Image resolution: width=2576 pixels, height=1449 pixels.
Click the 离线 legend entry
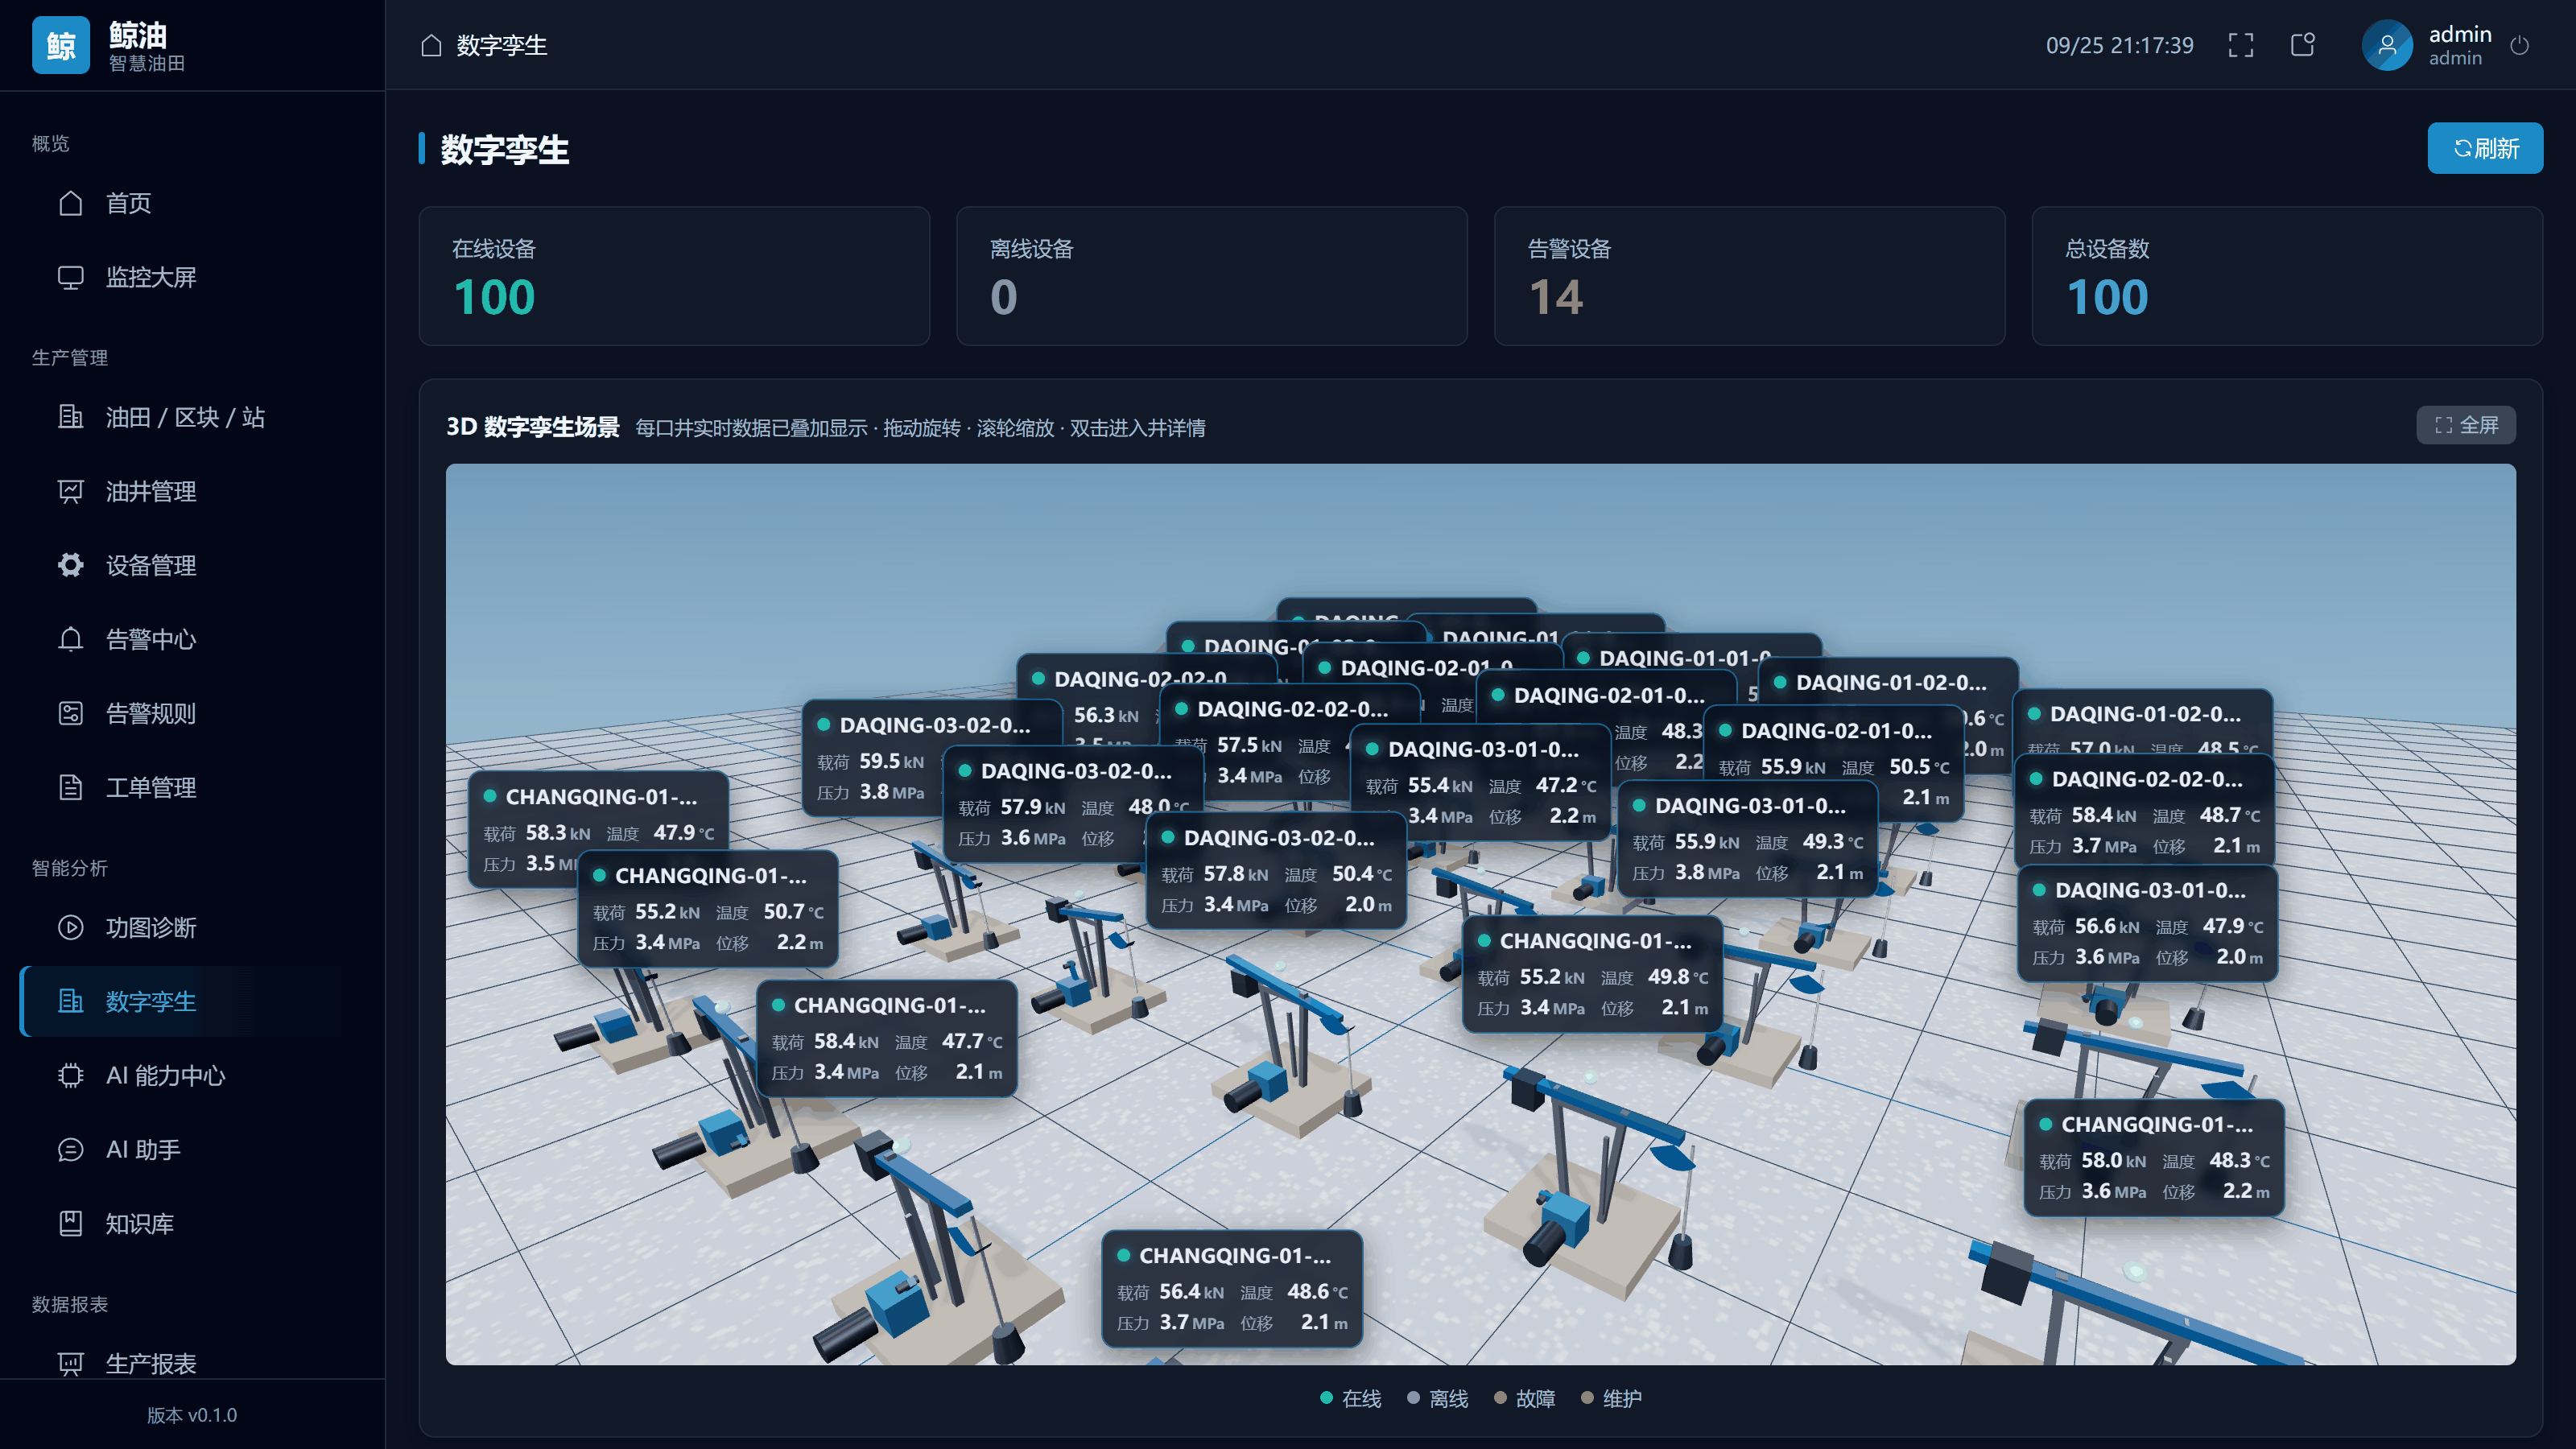click(x=1438, y=1398)
